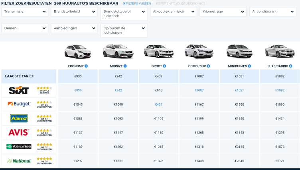Select the Sixt supplier logo
The width and height of the screenshot is (300, 170).
coord(19,91)
